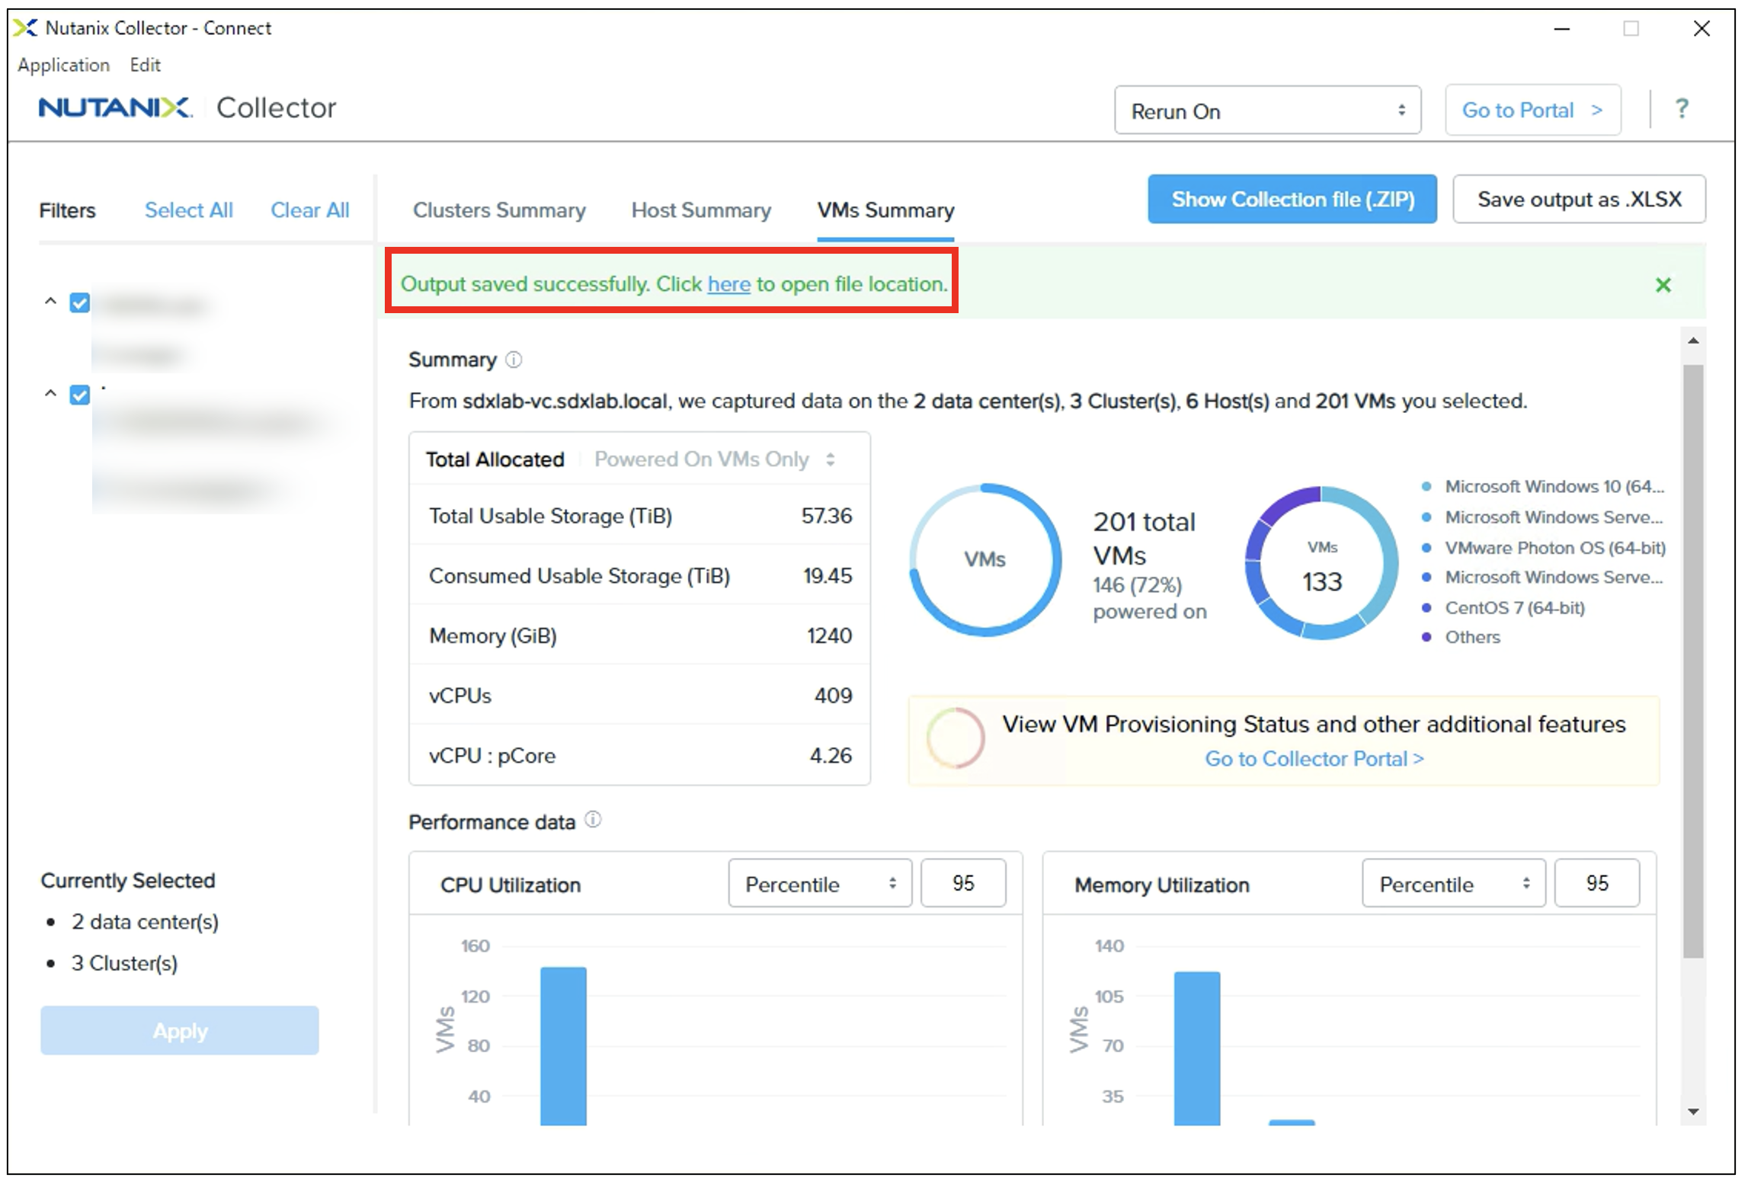Click the Others legend dot
The image size is (1748, 1184).
[x=1426, y=638]
